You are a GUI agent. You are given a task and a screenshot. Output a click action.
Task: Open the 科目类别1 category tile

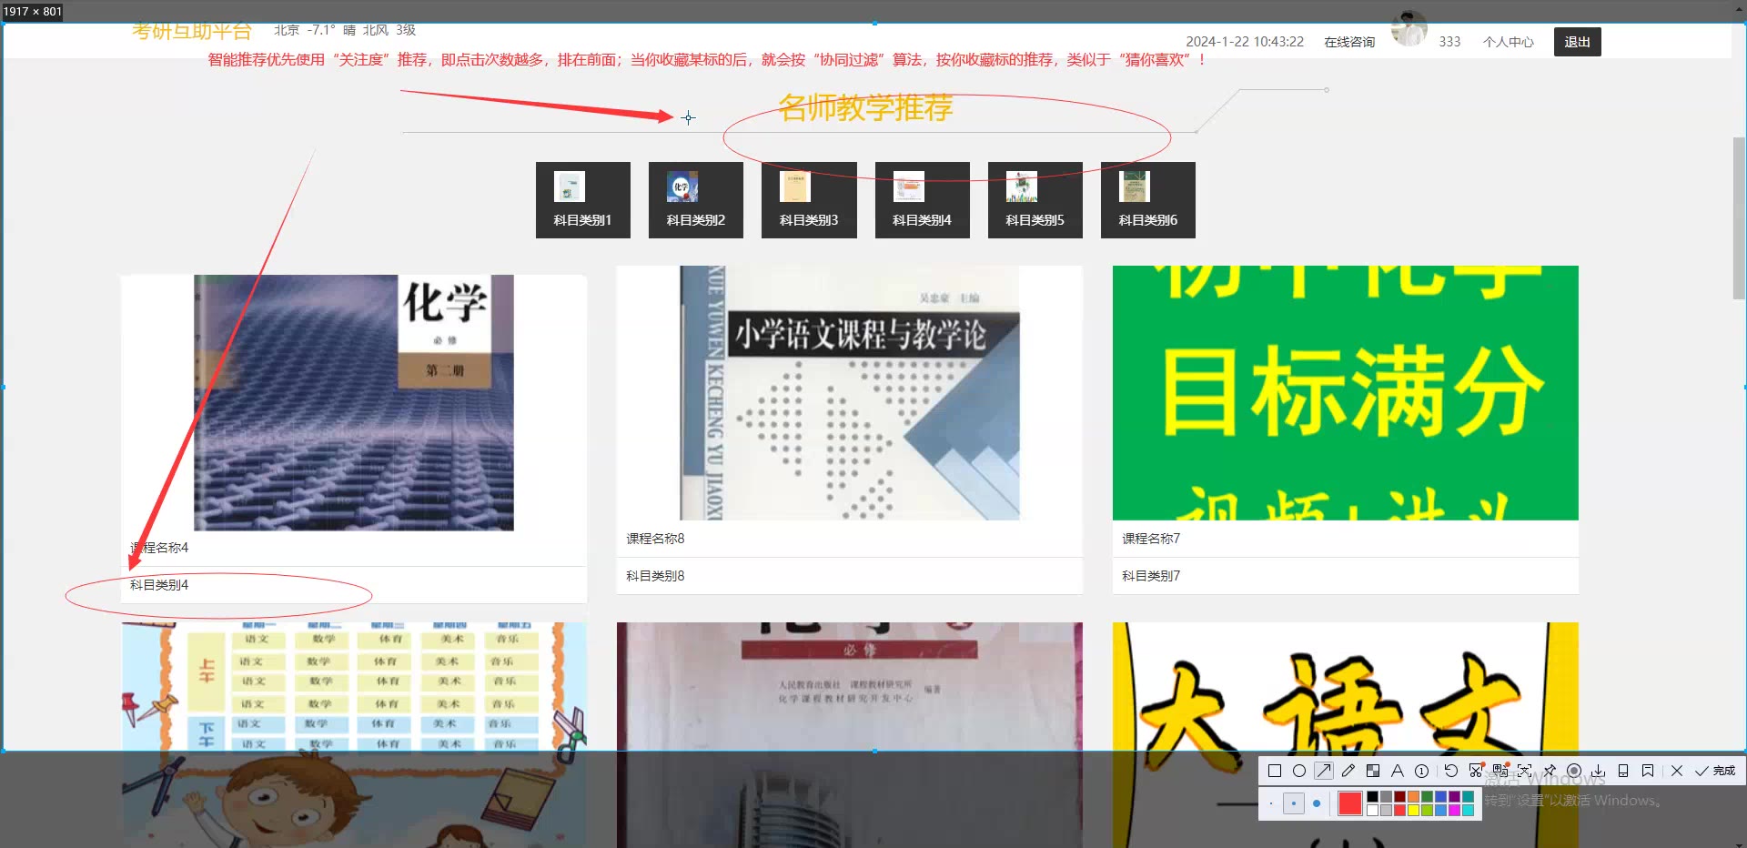click(582, 200)
